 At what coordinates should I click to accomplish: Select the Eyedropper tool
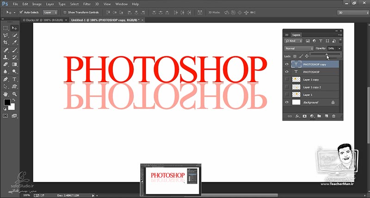14,42
